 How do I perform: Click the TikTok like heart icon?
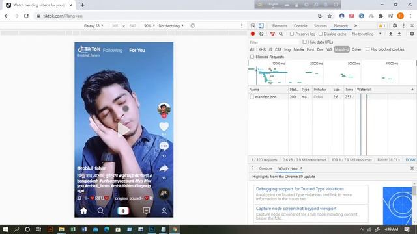(x=164, y=127)
